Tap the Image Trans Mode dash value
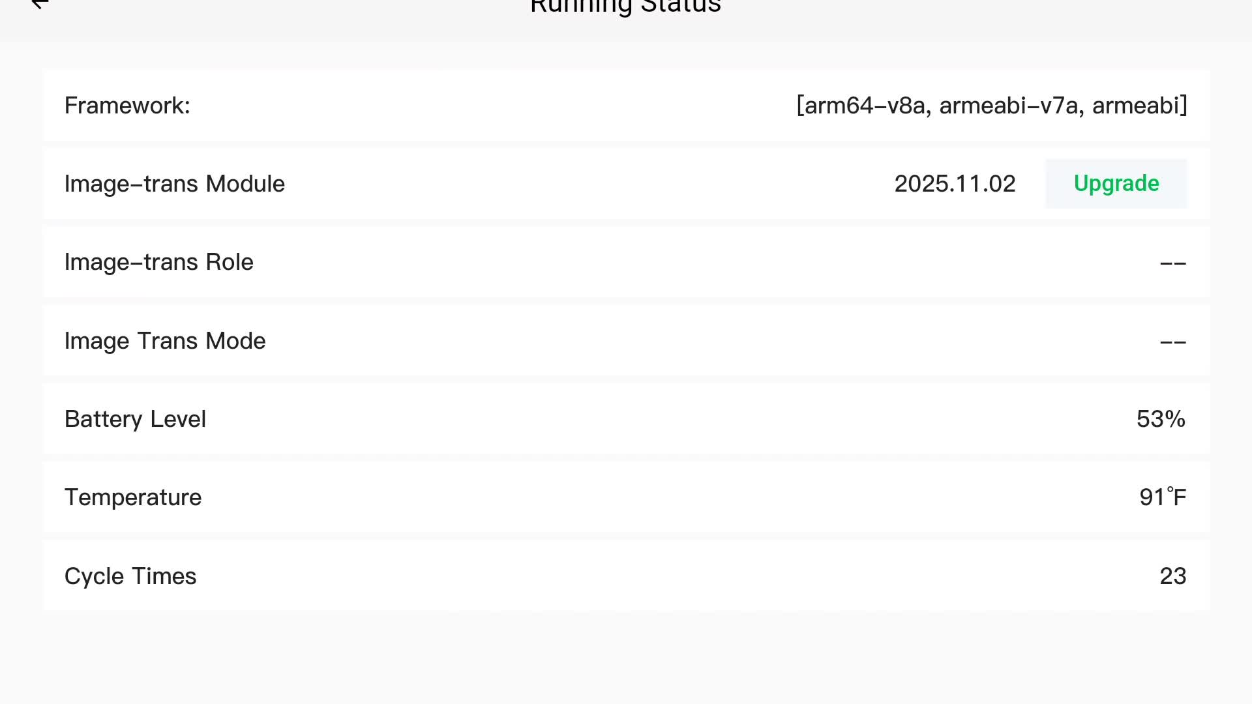 coord(1172,342)
